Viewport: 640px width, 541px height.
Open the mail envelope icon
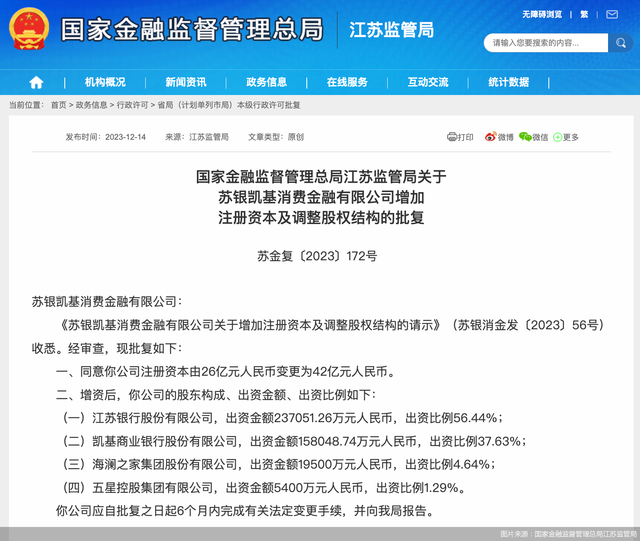[612, 14]
